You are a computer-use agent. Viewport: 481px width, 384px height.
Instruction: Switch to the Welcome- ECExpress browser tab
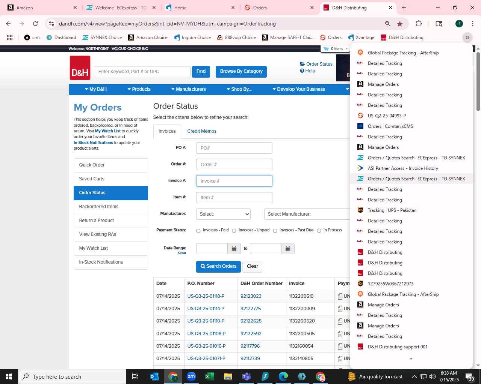click(x=120, y=7)
